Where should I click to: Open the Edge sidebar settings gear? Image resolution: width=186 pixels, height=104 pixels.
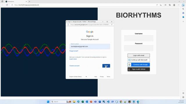183,97
